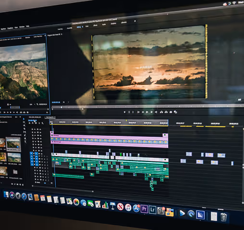Select the Selection tool in Tools panel
244x230 pixels.
(x=24, y=119)
